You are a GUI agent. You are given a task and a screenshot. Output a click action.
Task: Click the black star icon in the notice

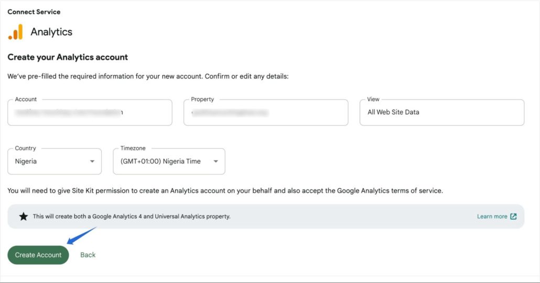click(24, 216)
